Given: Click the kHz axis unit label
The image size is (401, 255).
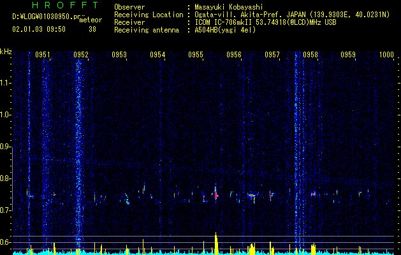Looking at the screenshot, I should (x=6, y=52).
